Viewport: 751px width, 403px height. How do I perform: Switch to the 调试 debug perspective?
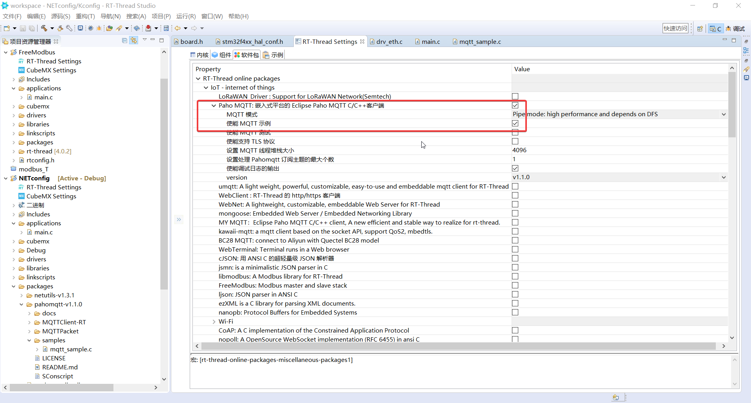coord(735,29)
